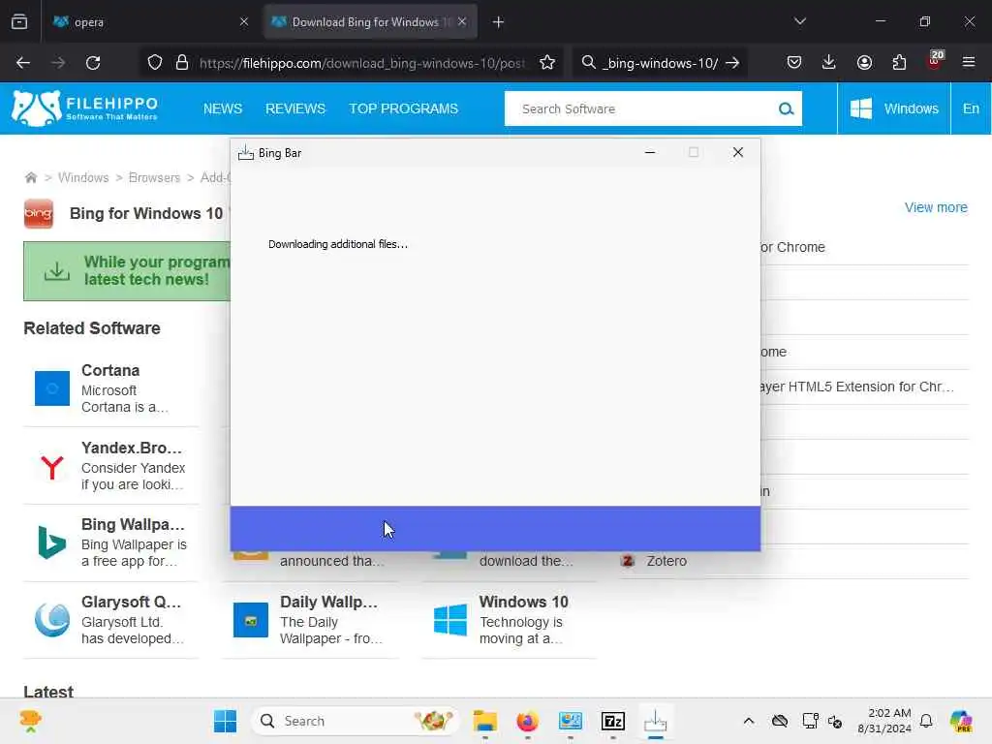This screenshot has width=992, height=744.
Task: Open Bing Wallpaper related entry
Action: point(111,542)
